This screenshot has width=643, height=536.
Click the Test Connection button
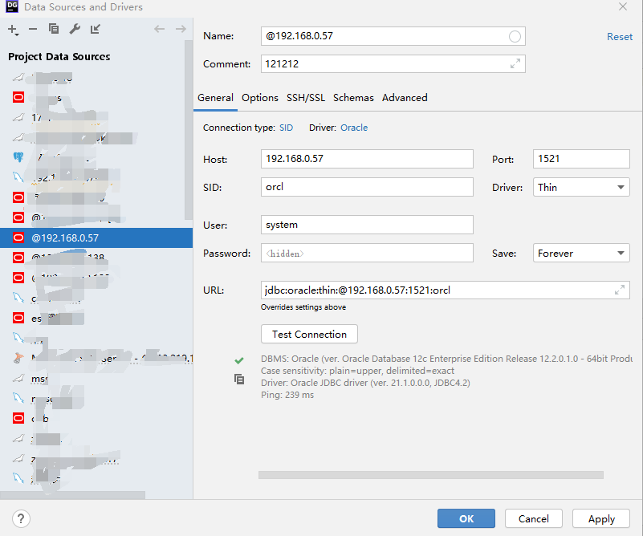309,334
